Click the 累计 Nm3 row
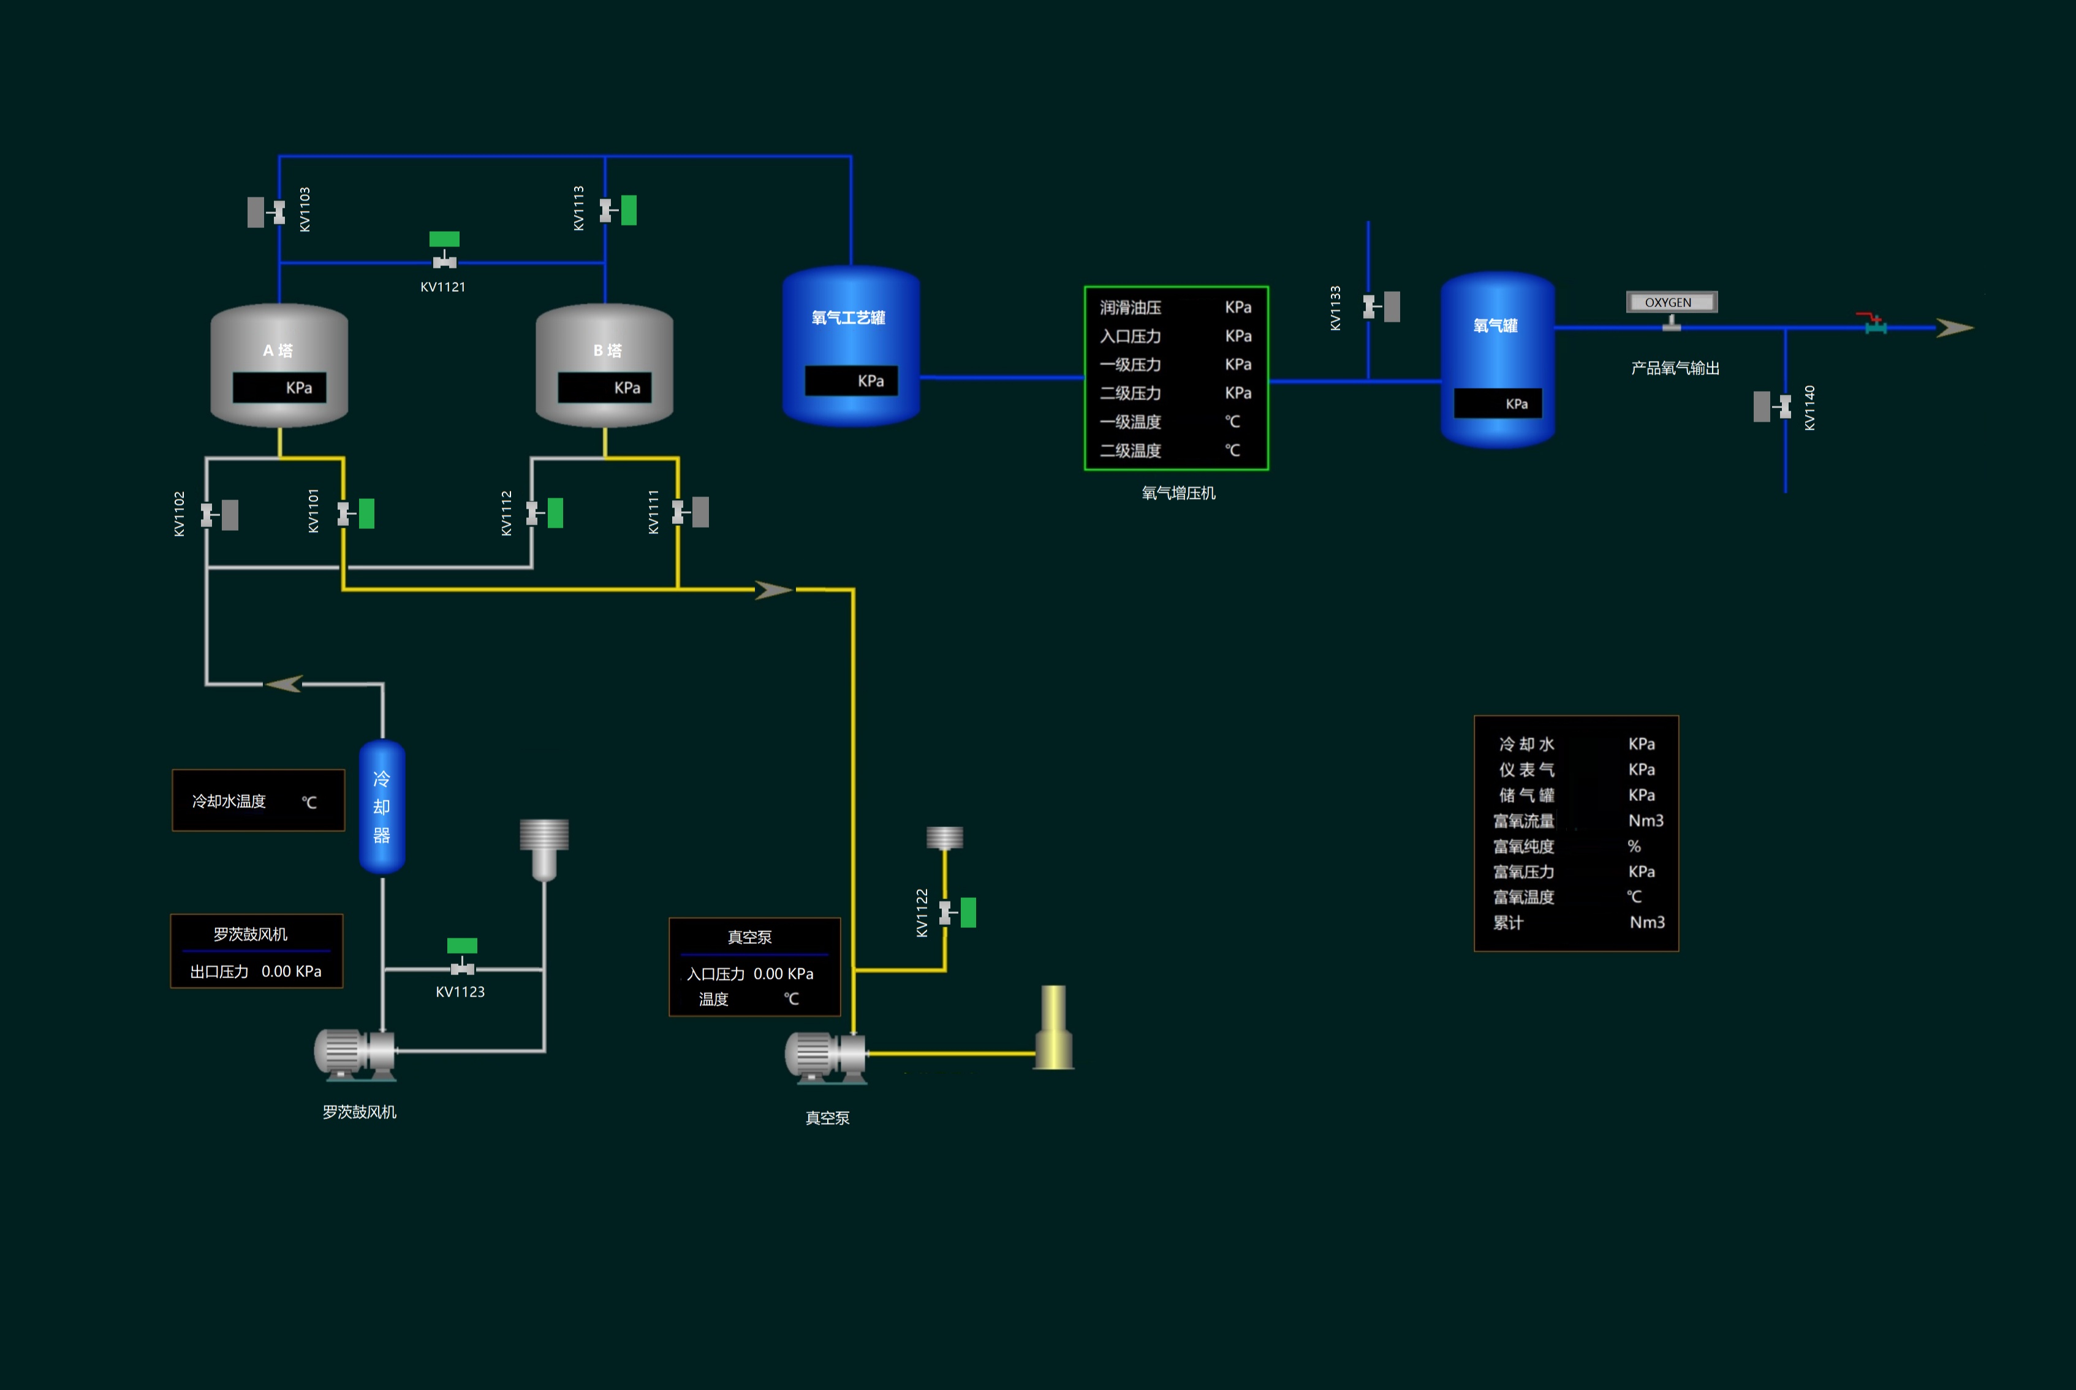 tap(1578, 923)
